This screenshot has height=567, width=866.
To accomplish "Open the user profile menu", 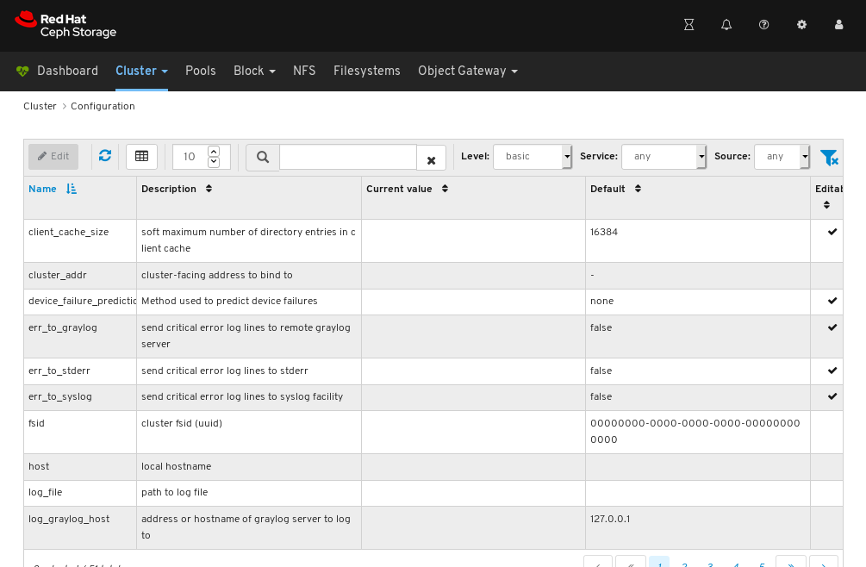I will [x=839, y=25].
